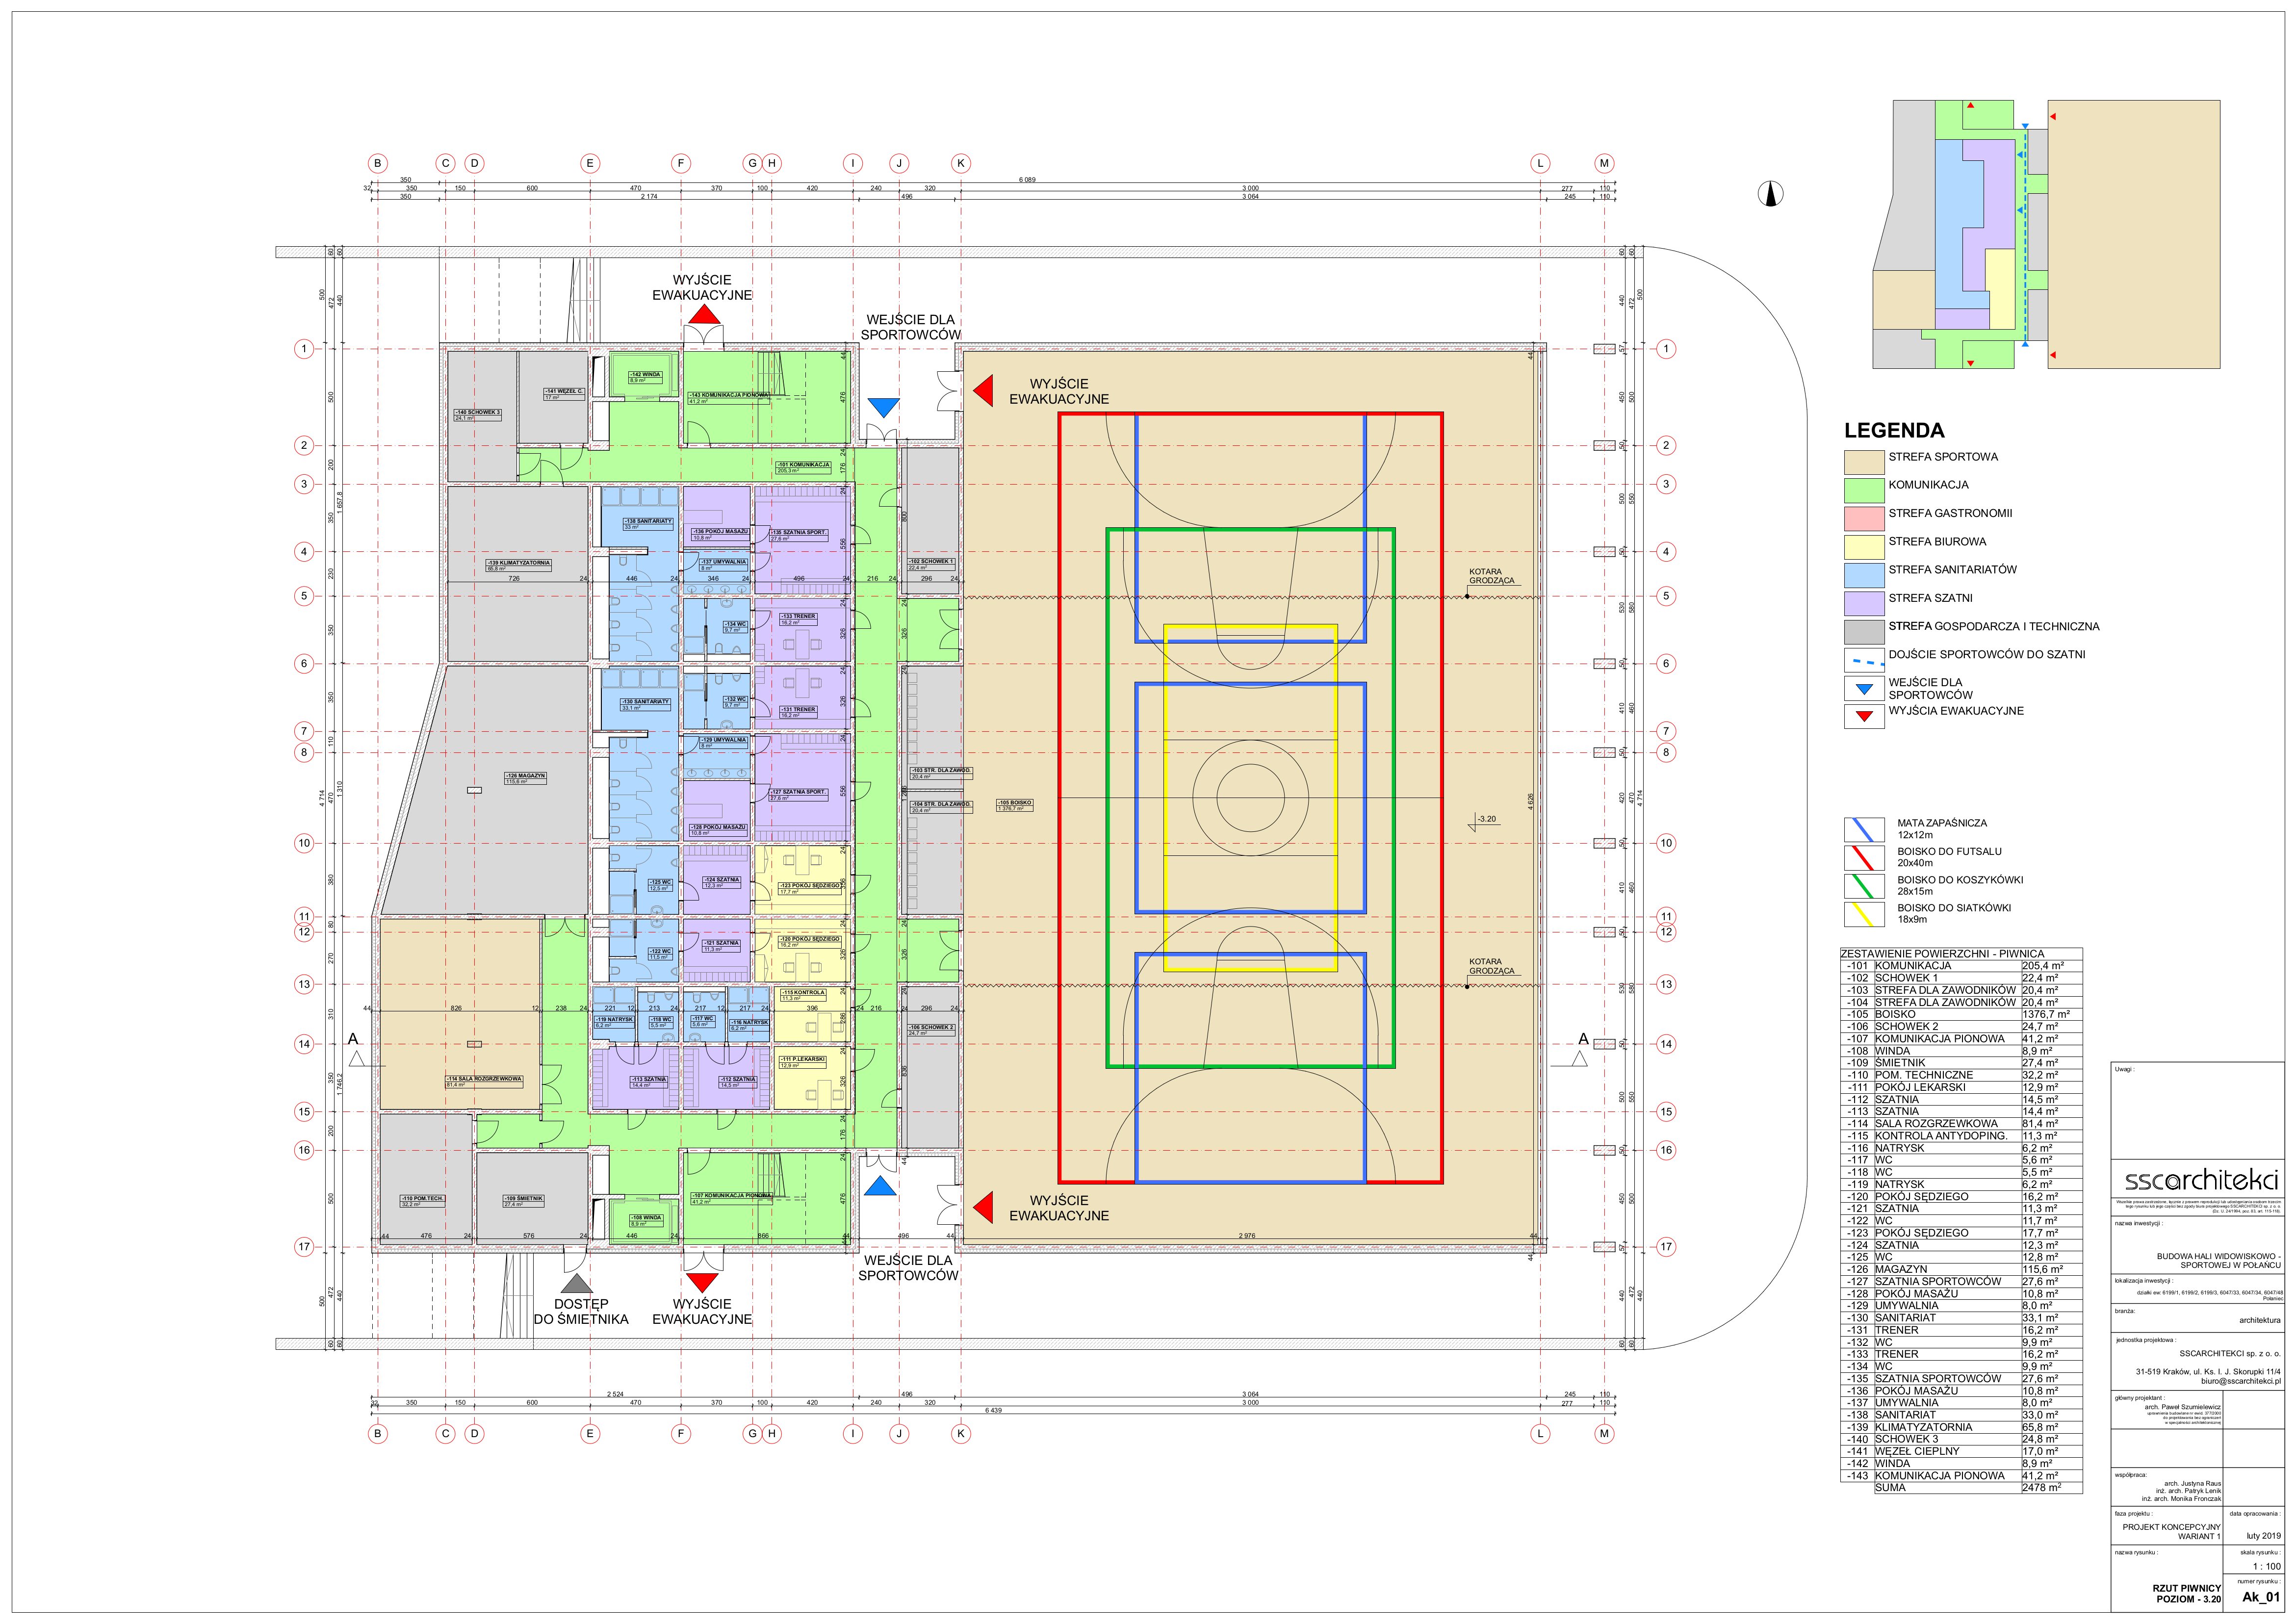
Task: Click the top grid axis bubble L
Action: click(1540, 163)
